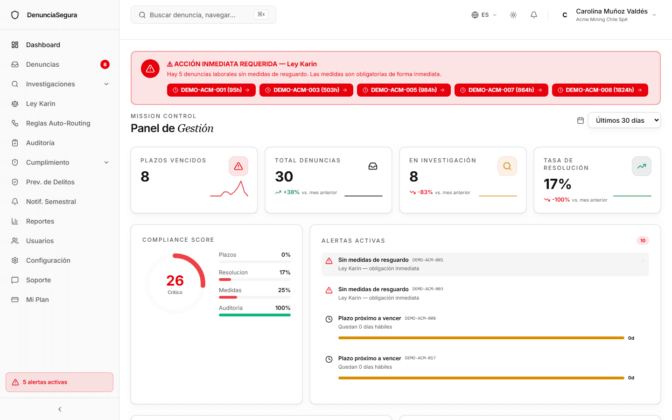
Task: Open the ES language dropdown
Action: (x=484, y=15)
